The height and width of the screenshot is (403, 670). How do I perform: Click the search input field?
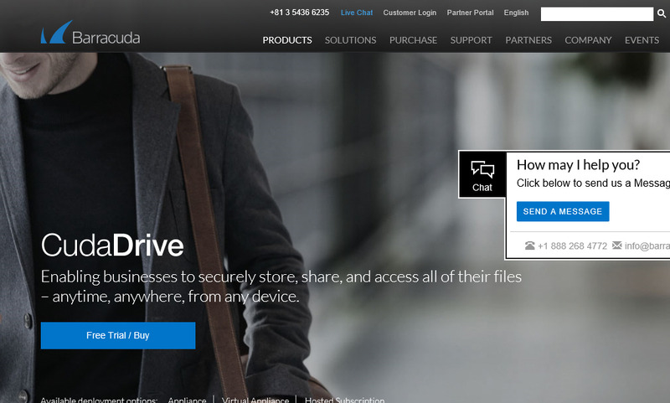(x=595, y=13)
